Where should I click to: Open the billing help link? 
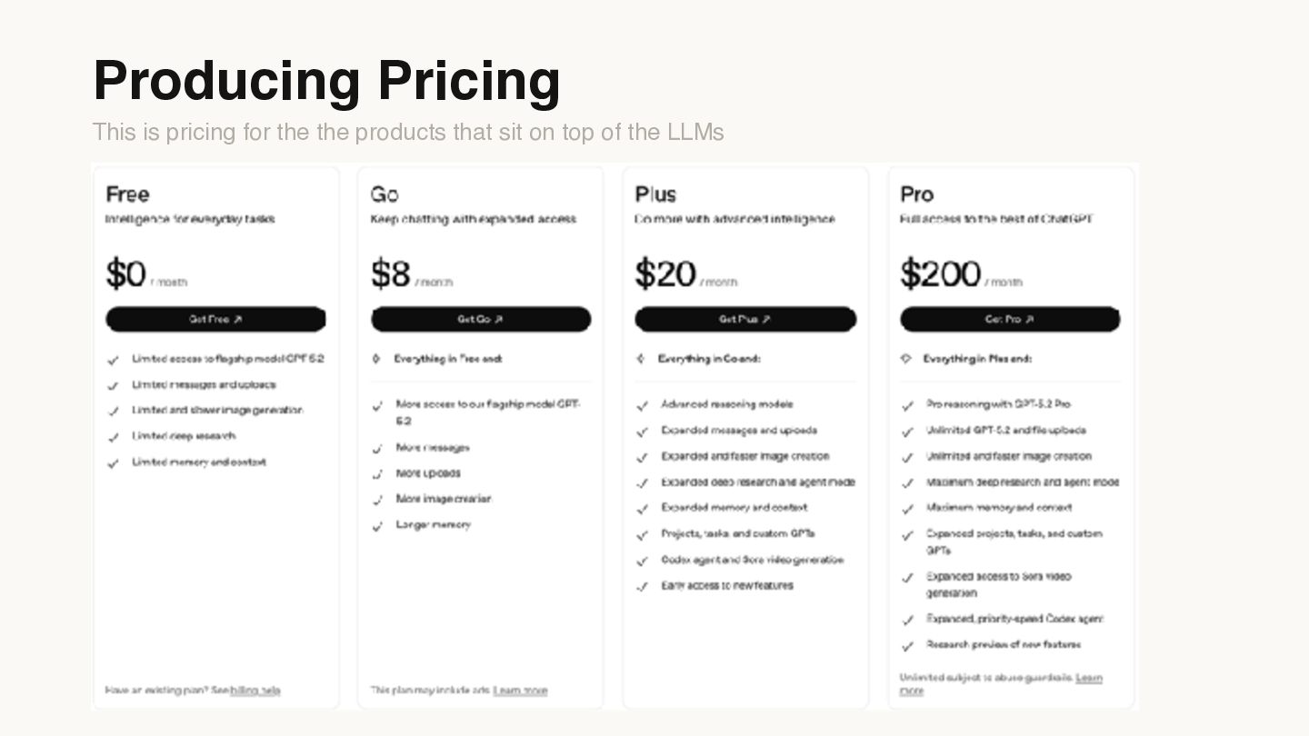[255, 691]
